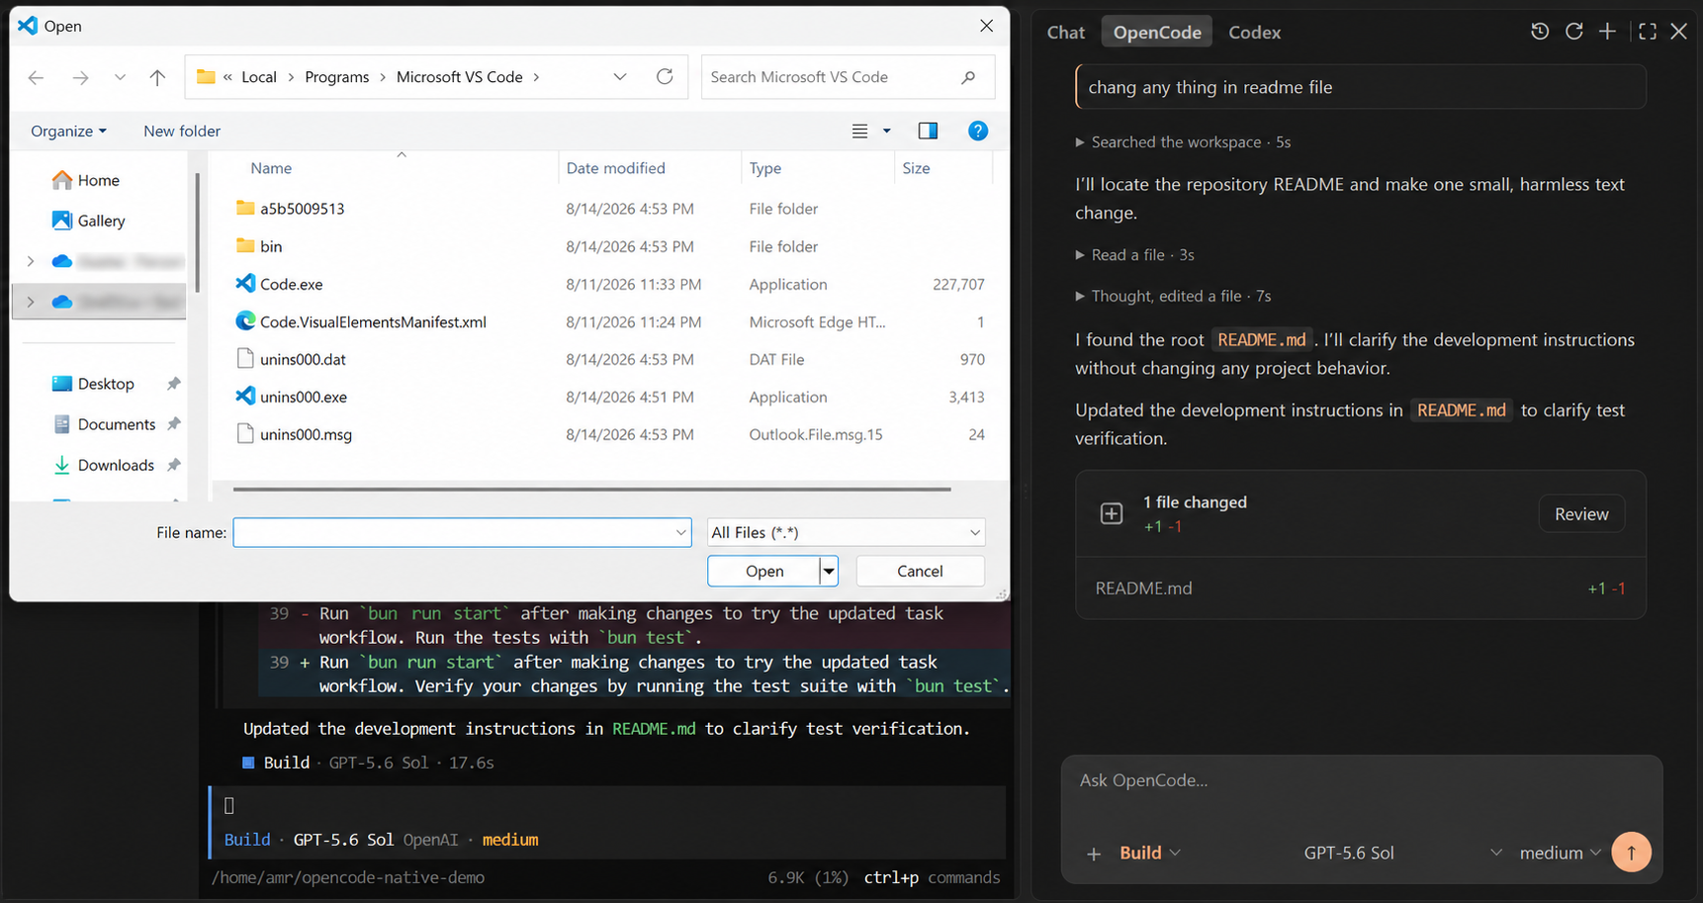Go back in the Open dialog
Image resolution: width=1703 pixels, height=903 pixels.
click(37, 77)
